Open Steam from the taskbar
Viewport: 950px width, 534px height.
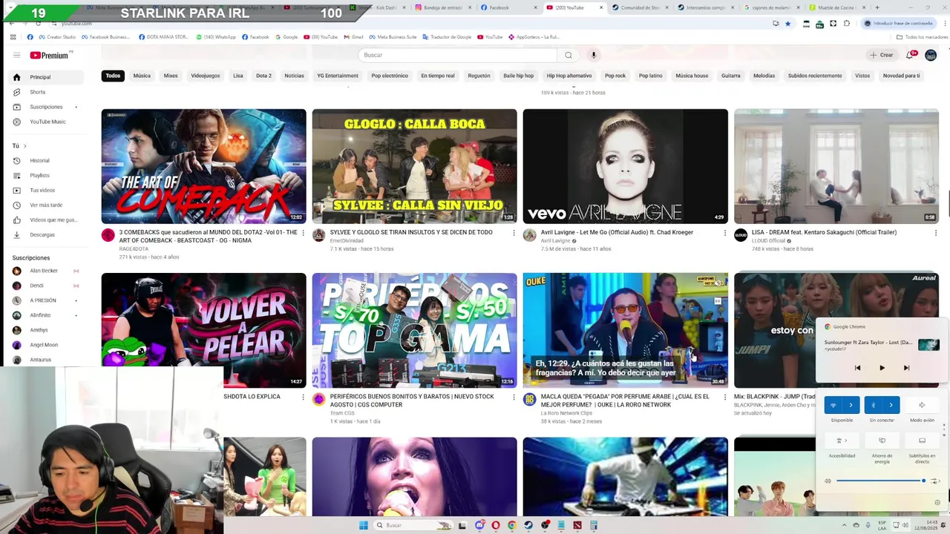pos(528,525)
